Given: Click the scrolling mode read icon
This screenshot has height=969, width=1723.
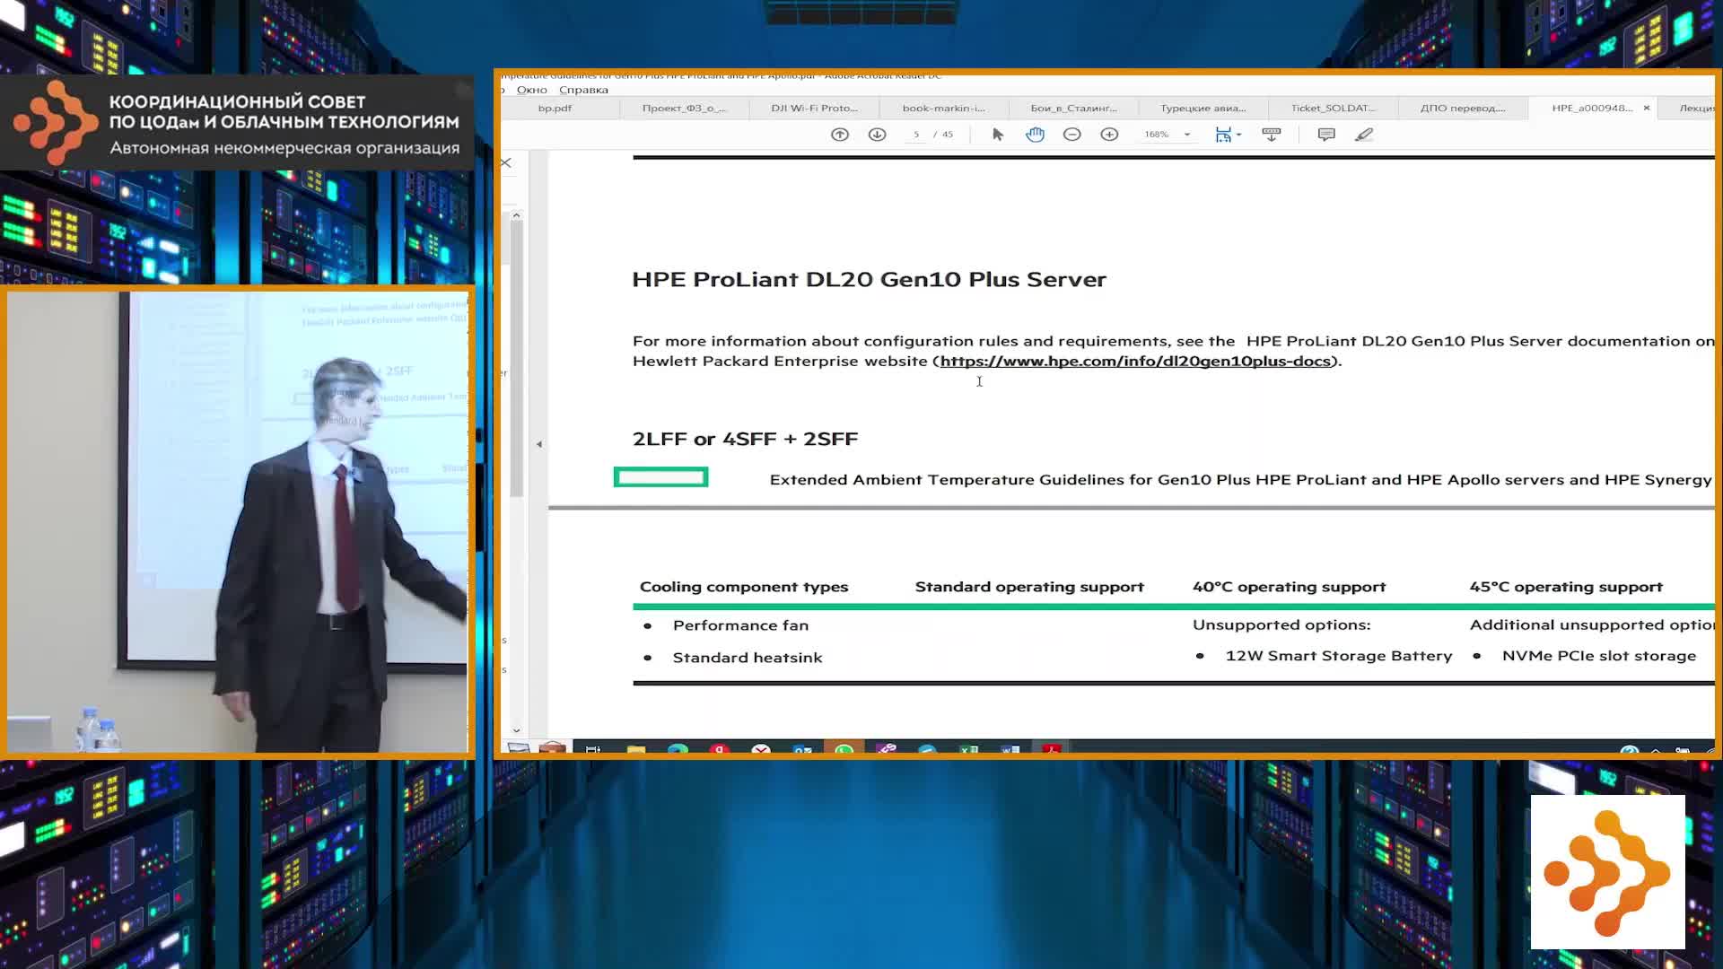Looking at the screenshot, I should pos(1272,135).
